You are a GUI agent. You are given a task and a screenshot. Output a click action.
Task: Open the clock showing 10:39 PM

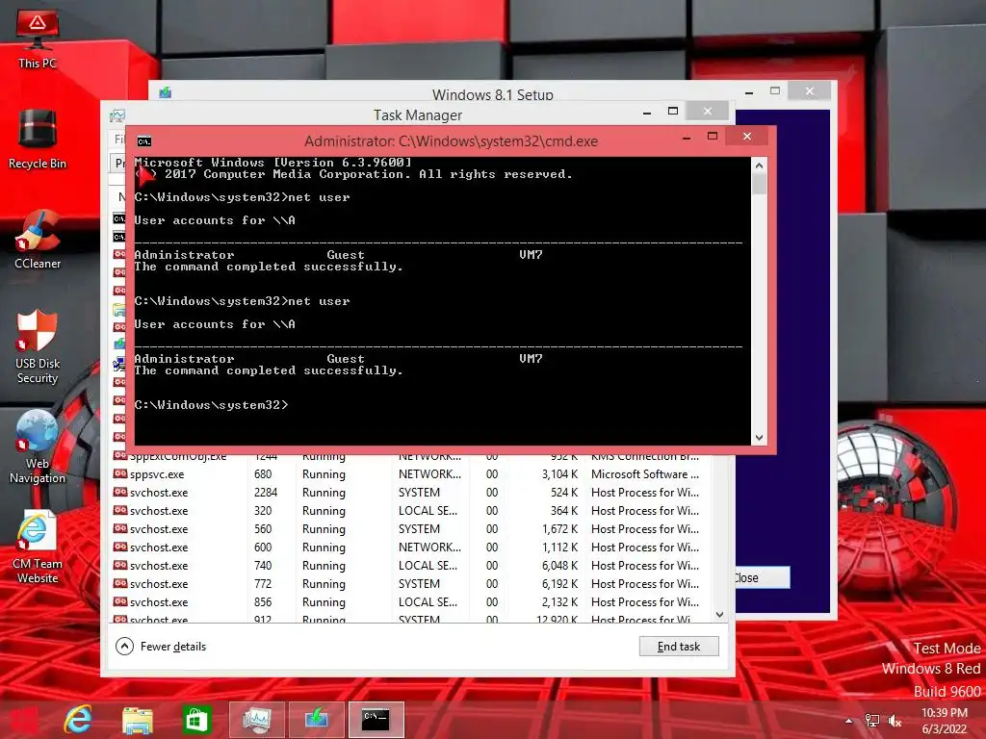click(944, 721)
